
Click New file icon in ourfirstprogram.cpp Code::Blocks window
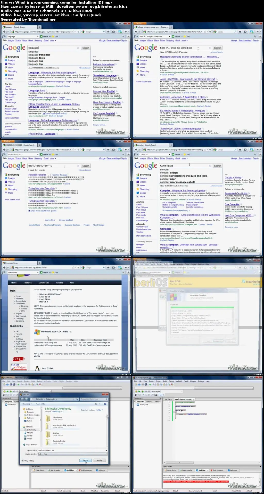pyautogui.click(x=136, y=384)
